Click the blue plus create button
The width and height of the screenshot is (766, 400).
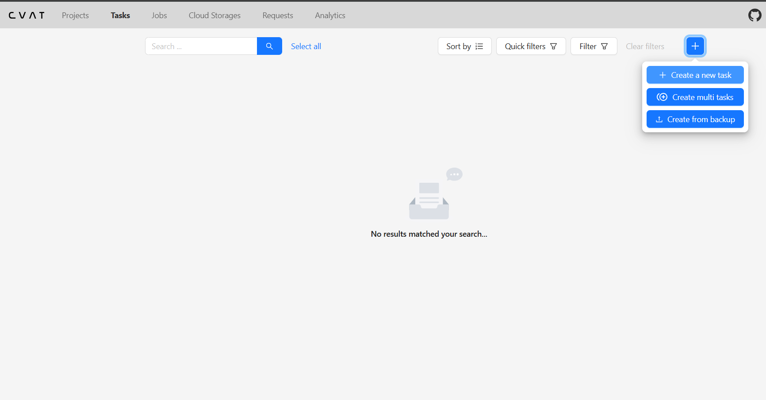[x=695, y=46]
